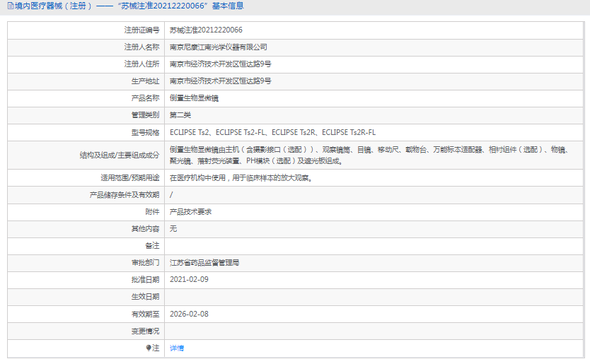The width and height of the screenshot is (590, 359).
Task: Select the 第二类 management class value
Action: (180, 115)
